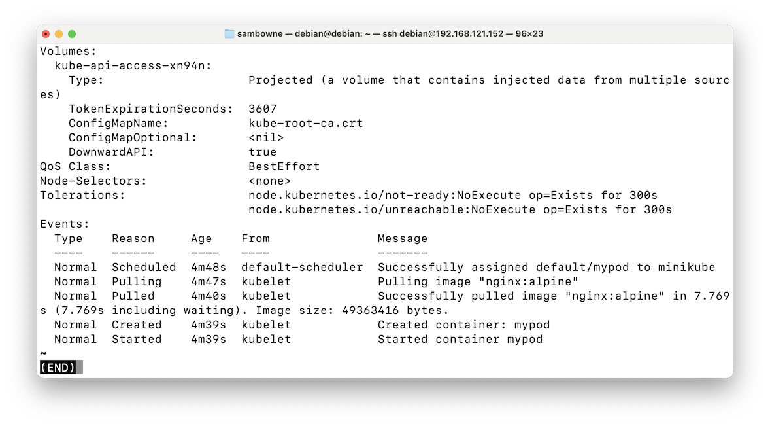
Task: Click the BestEffort QoS class value
Action: coord(284,166)
